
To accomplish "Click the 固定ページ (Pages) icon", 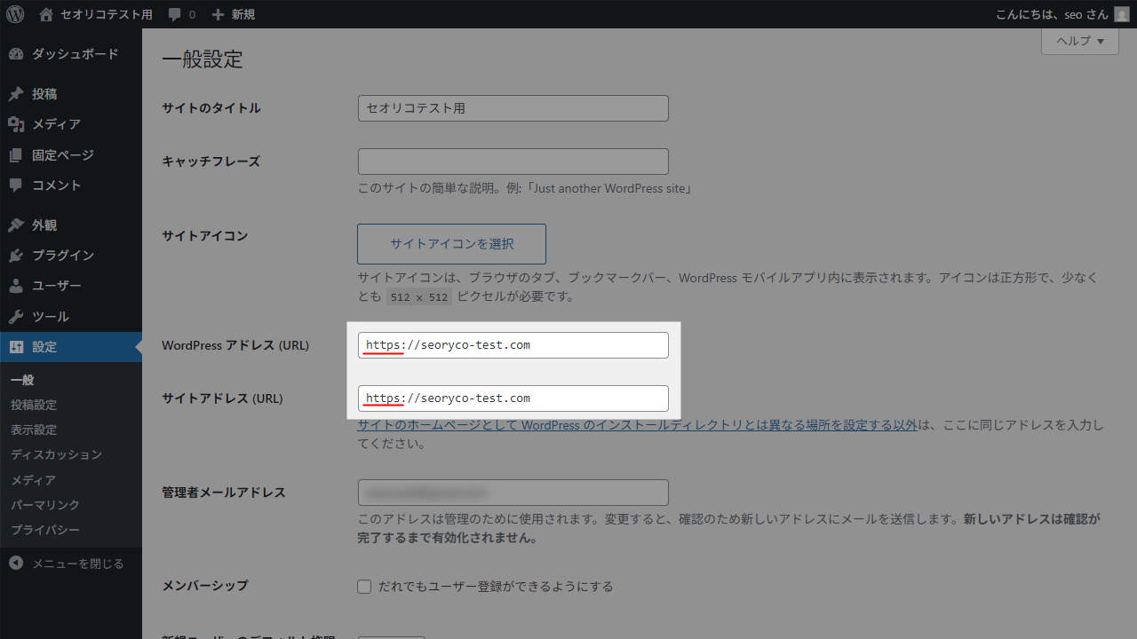I will pos(16,154).
